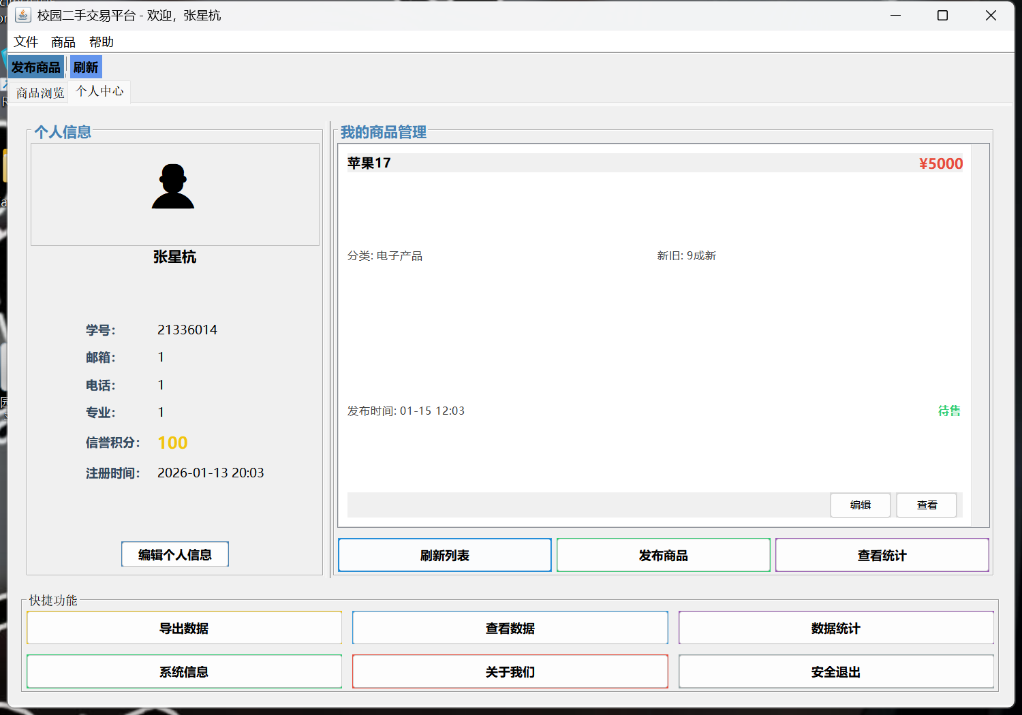
Task: Click the 发布商品 toolbar button
Action: pos(36,67)
